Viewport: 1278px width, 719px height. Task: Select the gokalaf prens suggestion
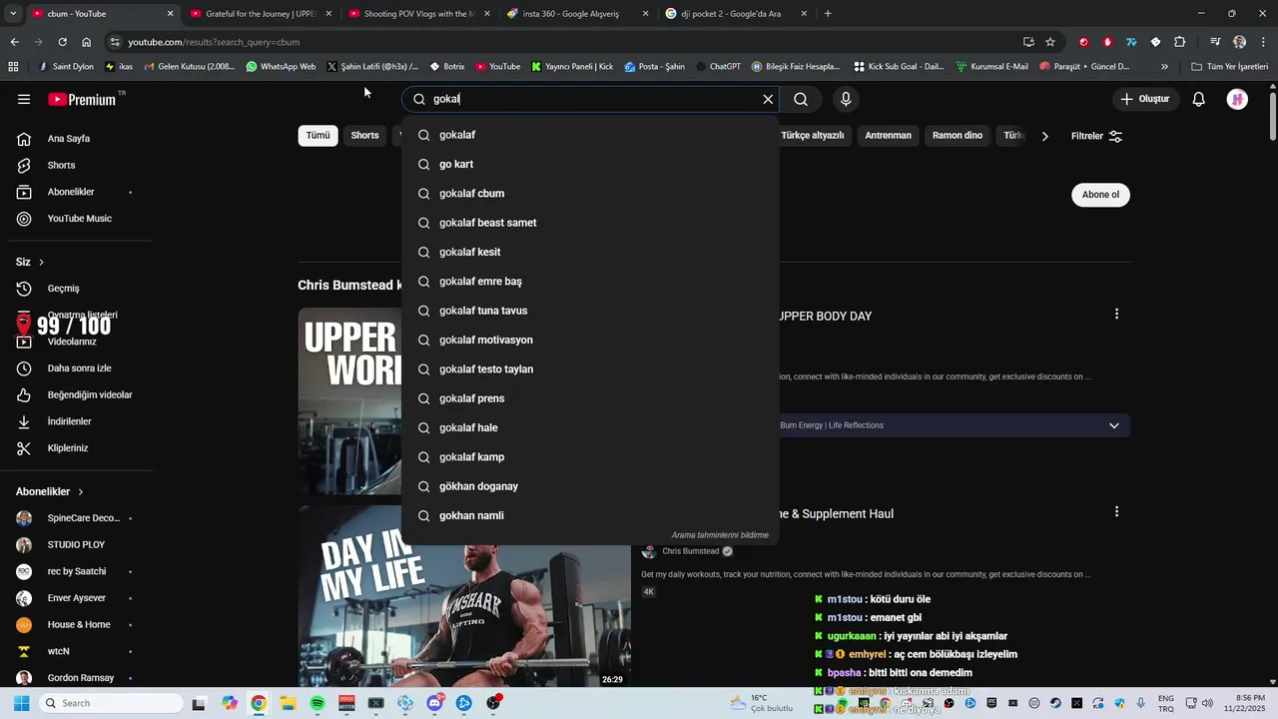click(x=590, y=398)
